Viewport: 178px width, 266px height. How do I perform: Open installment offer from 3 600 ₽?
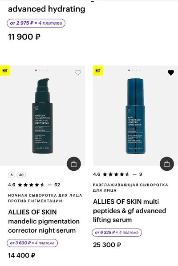pos(32,243)
